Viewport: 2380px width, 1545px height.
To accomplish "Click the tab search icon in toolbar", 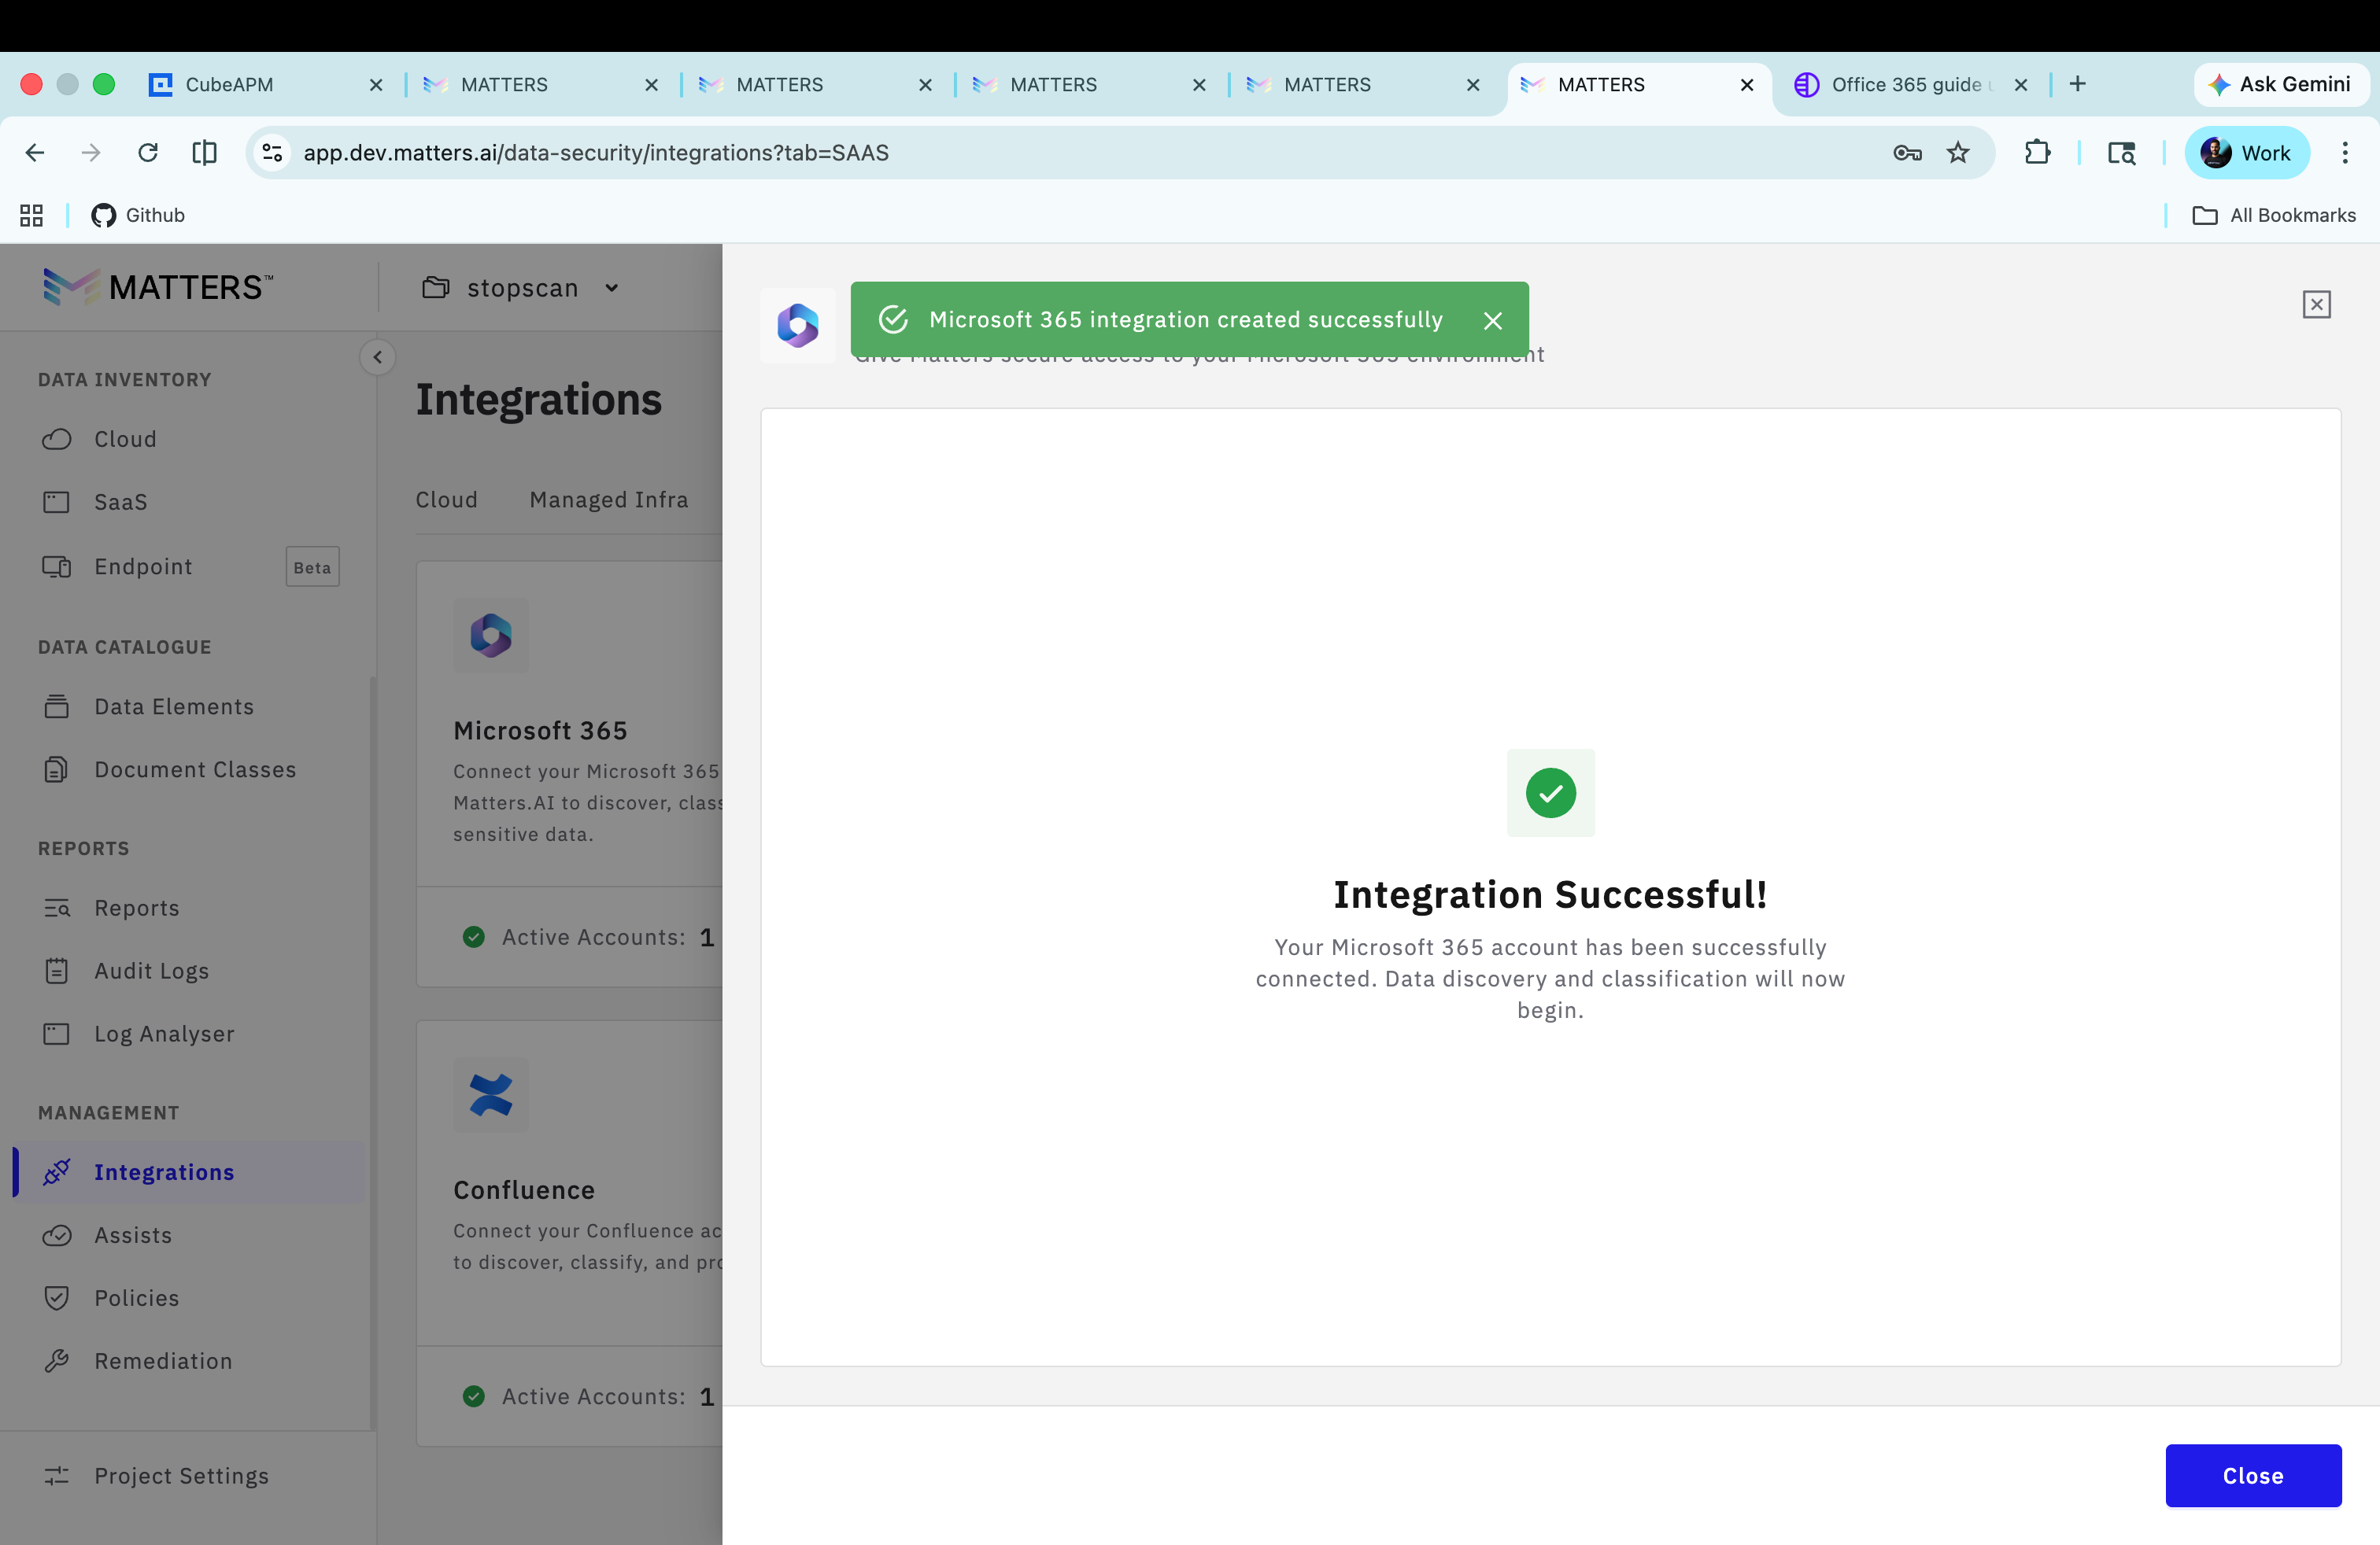I will 2121,152.
